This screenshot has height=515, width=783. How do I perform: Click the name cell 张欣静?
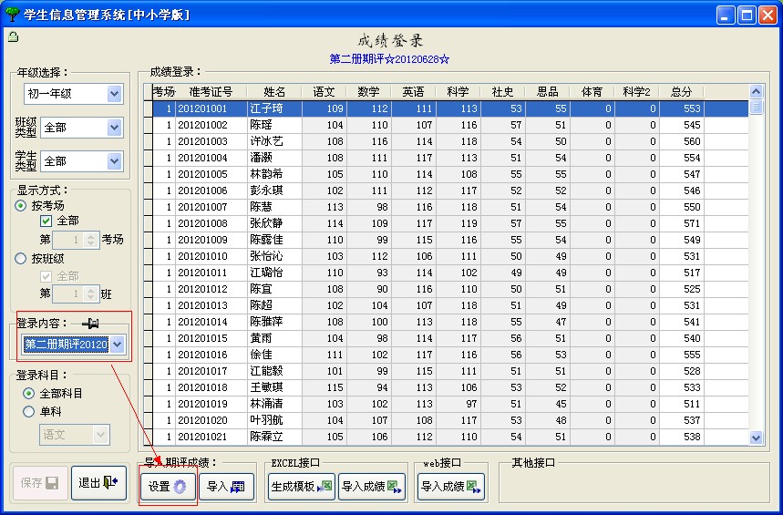click(274, 223)
